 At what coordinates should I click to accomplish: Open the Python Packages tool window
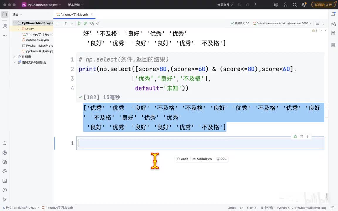click(4, 162)
